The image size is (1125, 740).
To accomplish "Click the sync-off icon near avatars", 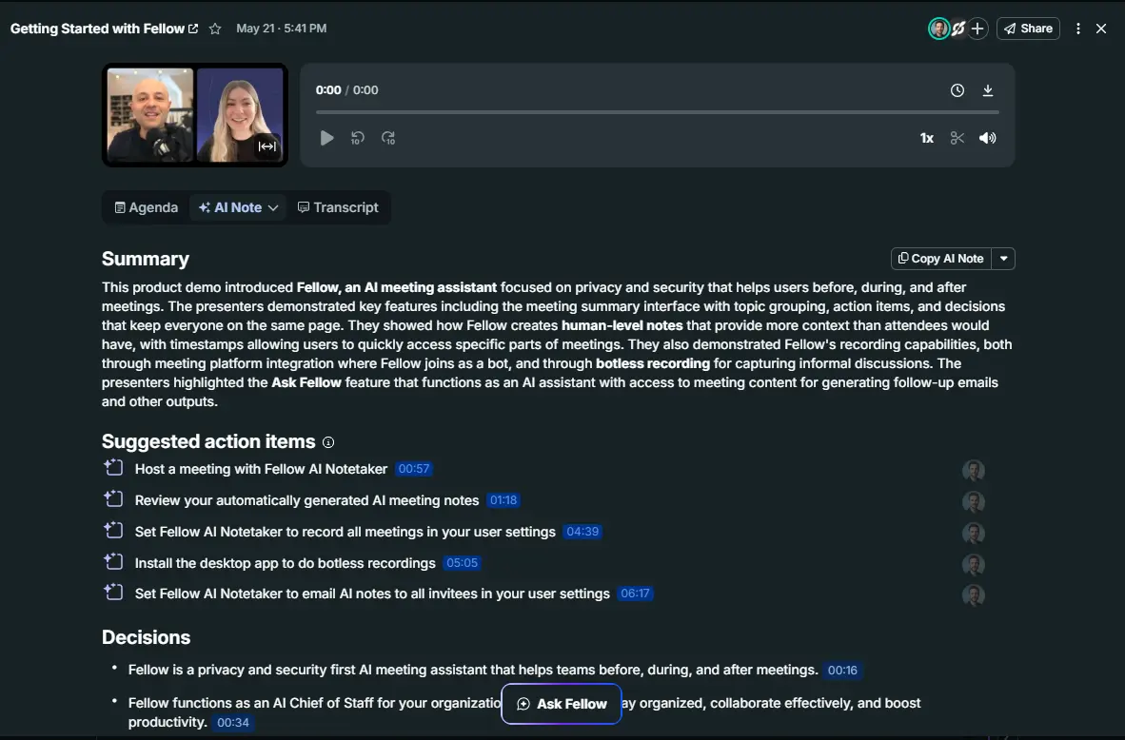I will 957,29.
